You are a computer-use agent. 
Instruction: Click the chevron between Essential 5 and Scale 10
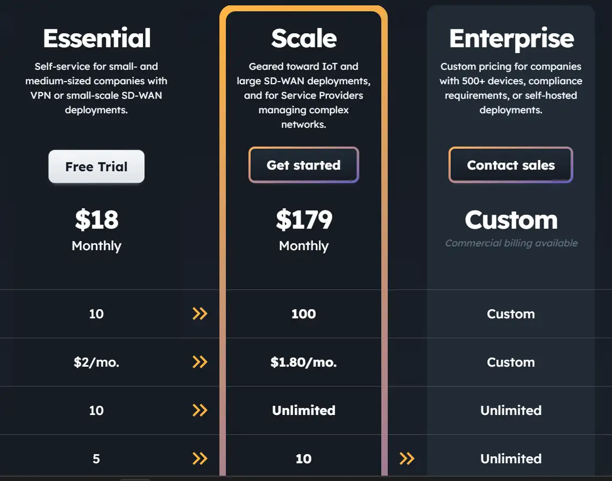coord(200,458)
